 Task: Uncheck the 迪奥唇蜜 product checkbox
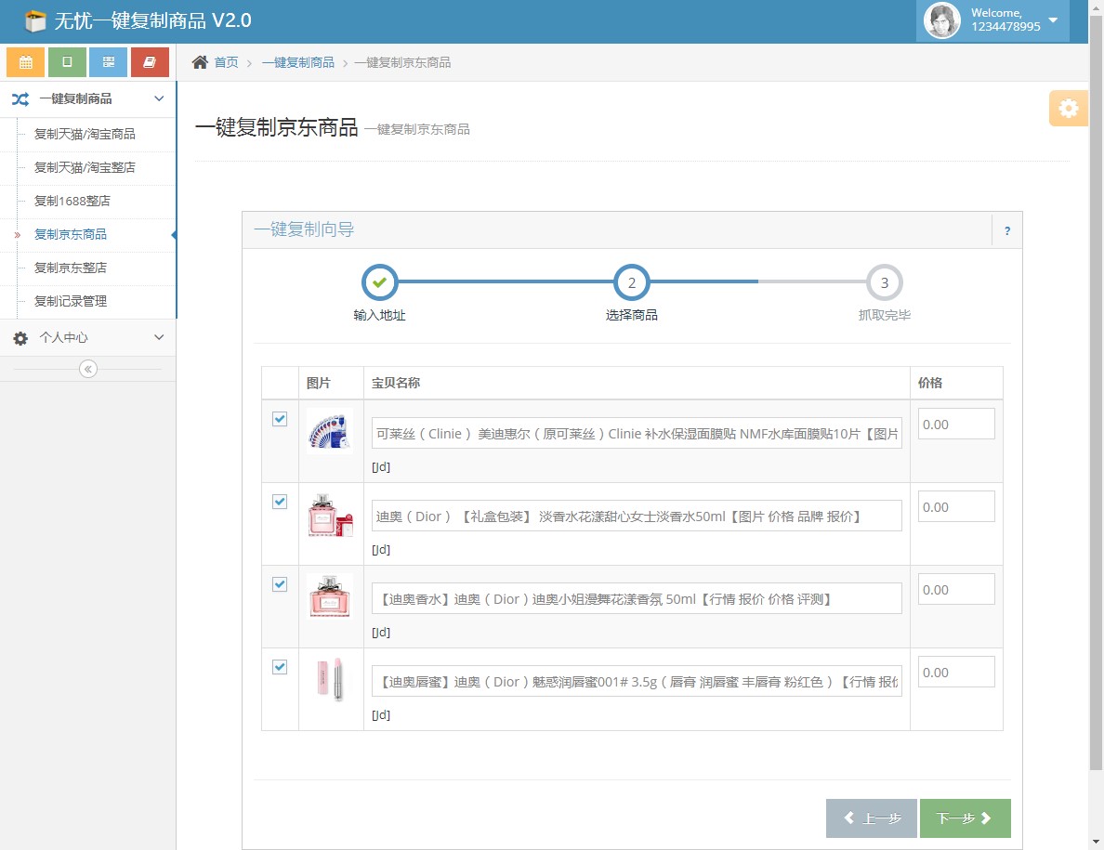[280, 666]
